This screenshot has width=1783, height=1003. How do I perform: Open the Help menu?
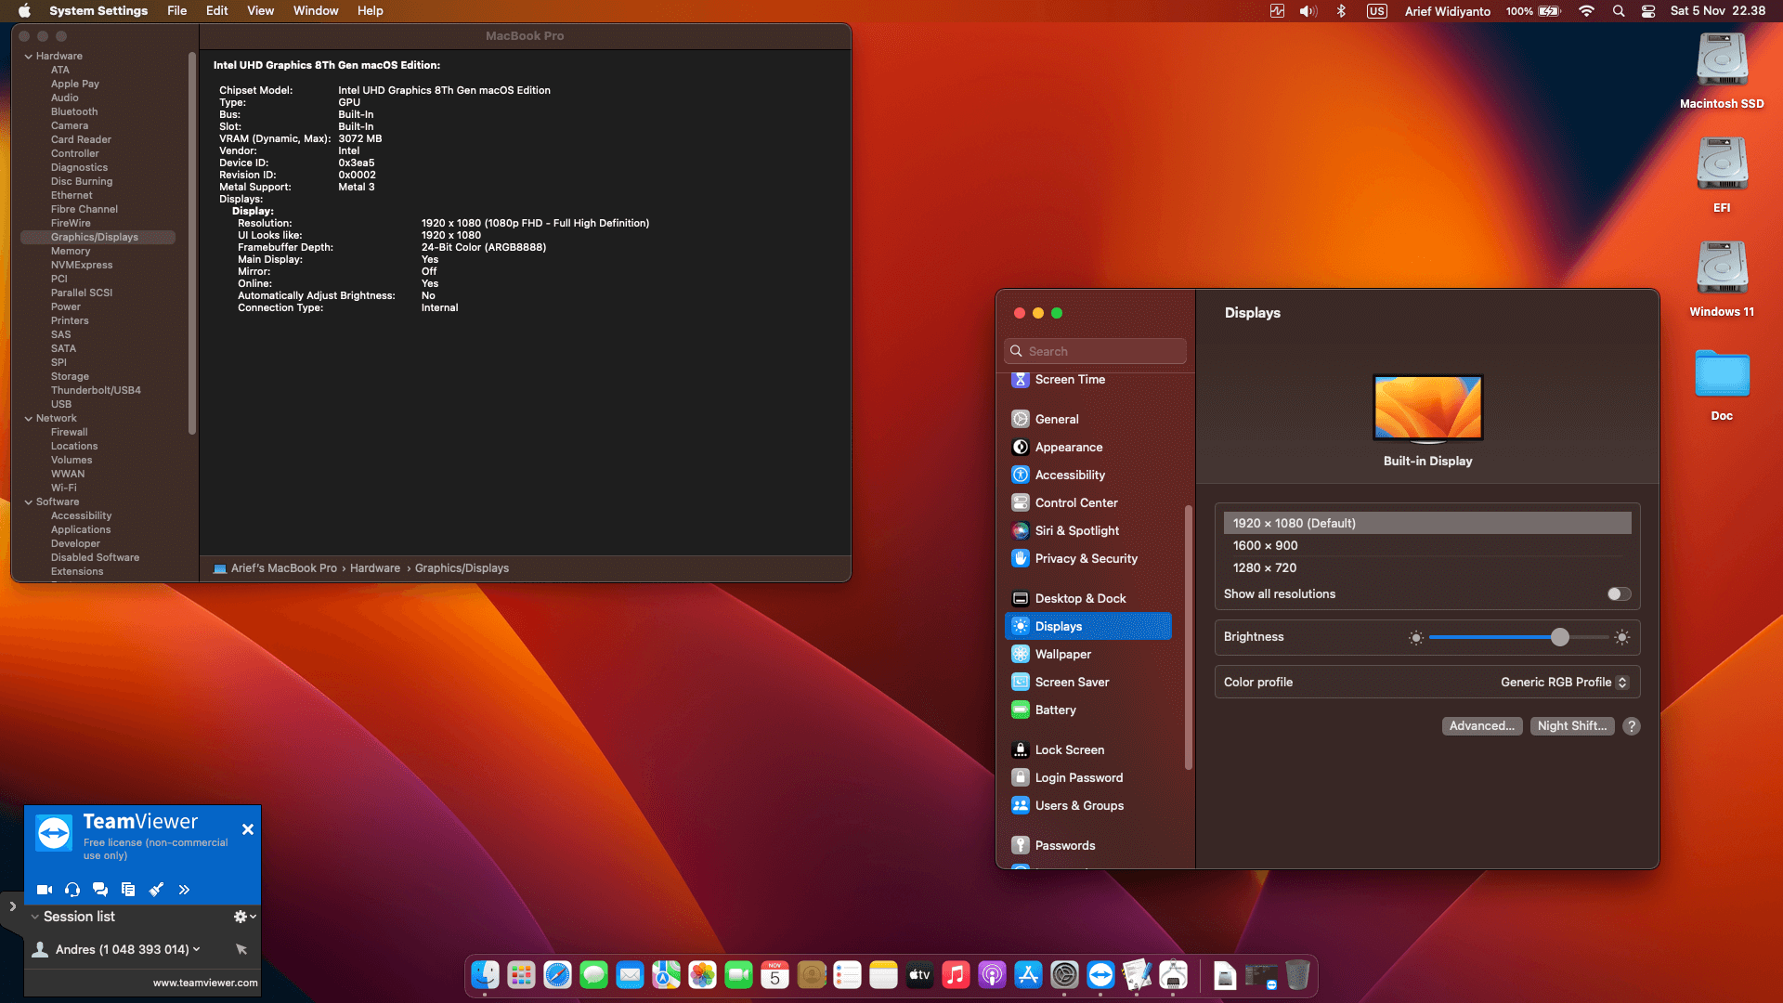click(x=370, y=11)
